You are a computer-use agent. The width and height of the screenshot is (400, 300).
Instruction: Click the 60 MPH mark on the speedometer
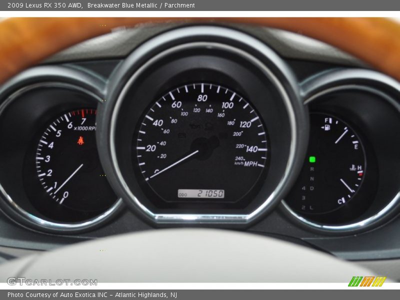176,104
